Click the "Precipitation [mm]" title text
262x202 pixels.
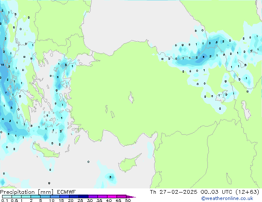point(27,192)
